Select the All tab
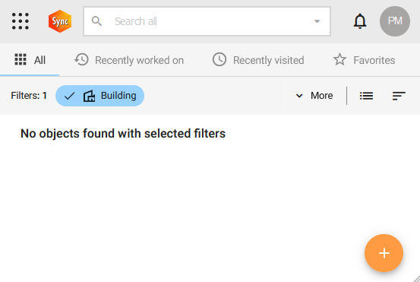The height and width of the screenshot is (282, 420). 30,60
